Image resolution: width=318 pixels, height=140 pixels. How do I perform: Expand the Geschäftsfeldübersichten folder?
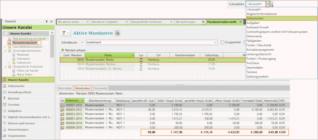click(x=5, y=46)
